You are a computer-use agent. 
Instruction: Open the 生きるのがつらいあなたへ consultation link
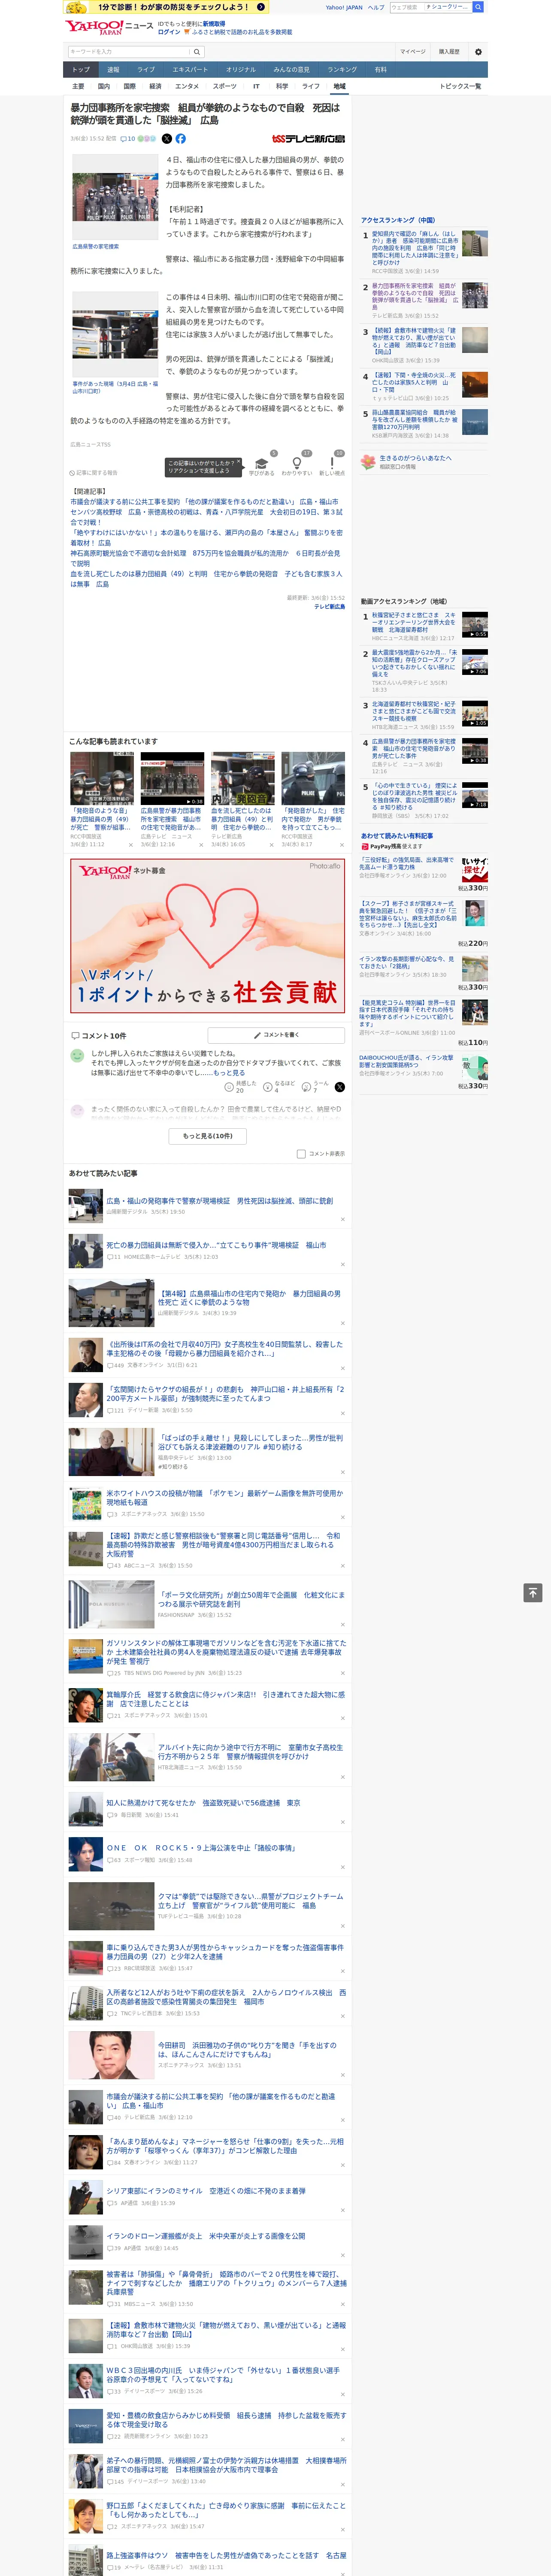(x=416, y=458)
